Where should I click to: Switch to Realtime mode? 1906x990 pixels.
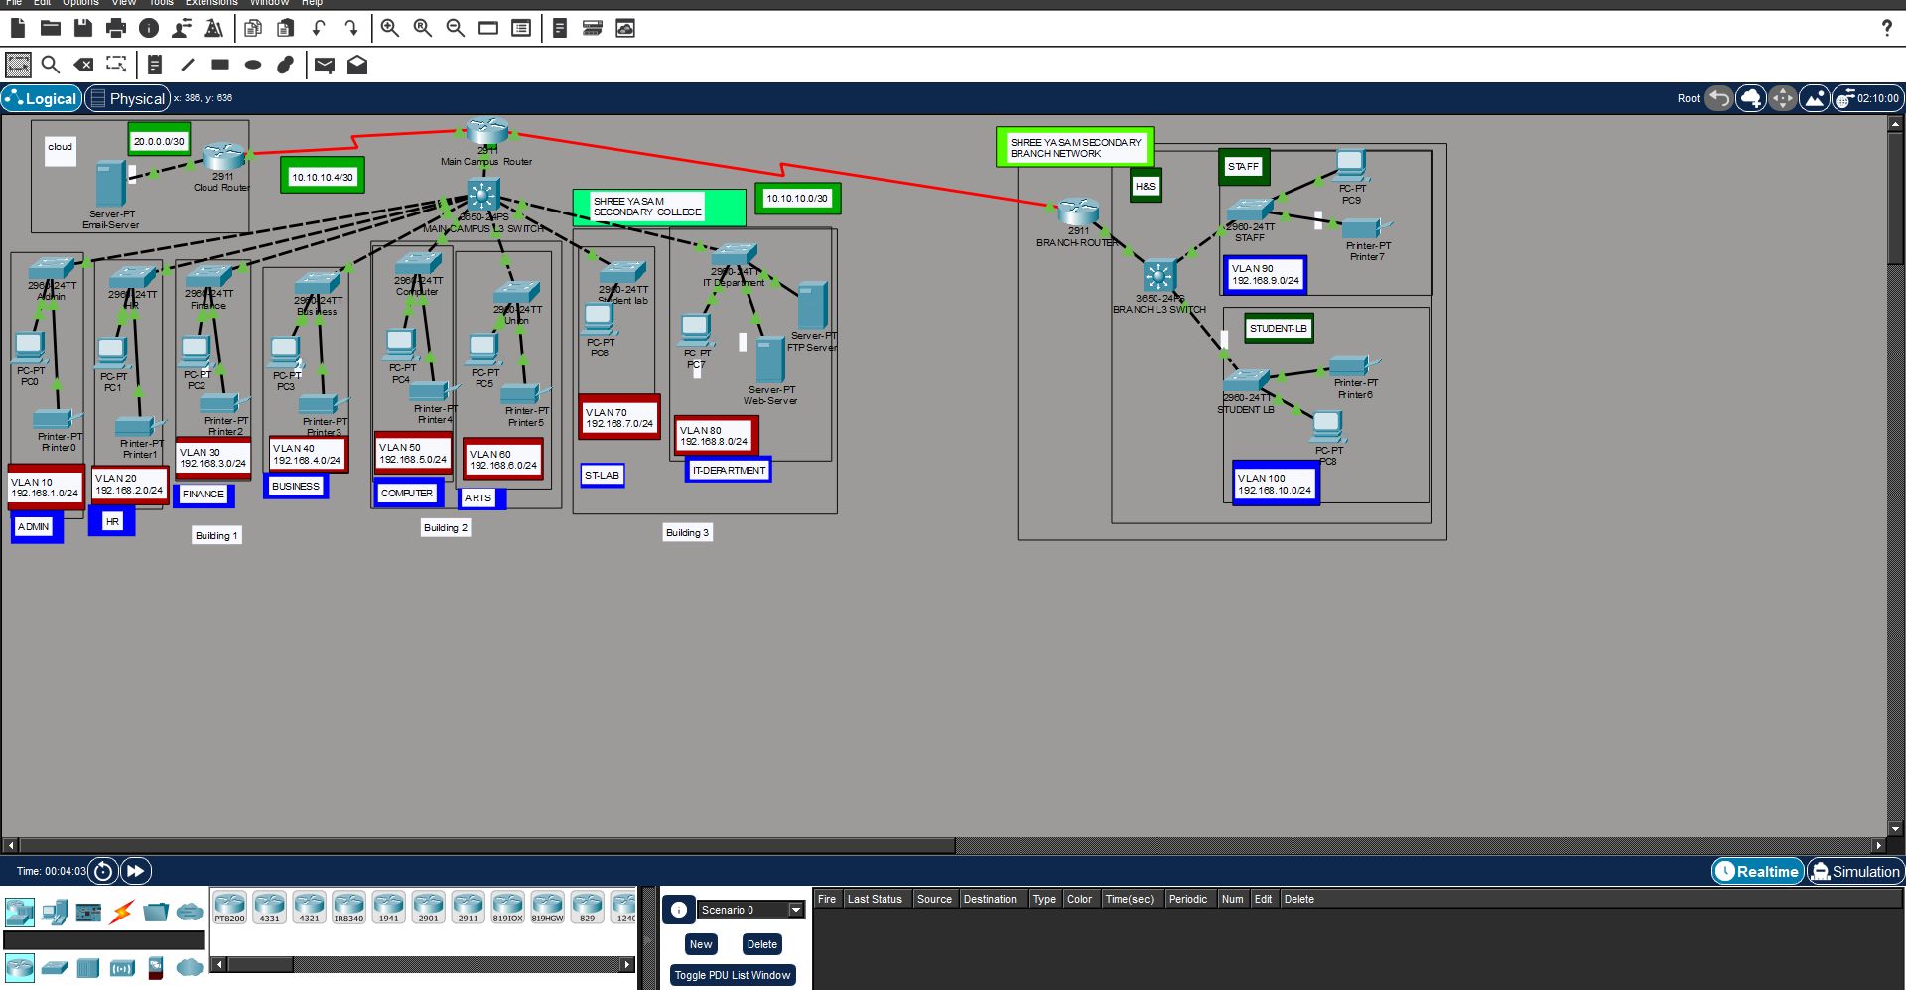click(x=1758, y=871)
